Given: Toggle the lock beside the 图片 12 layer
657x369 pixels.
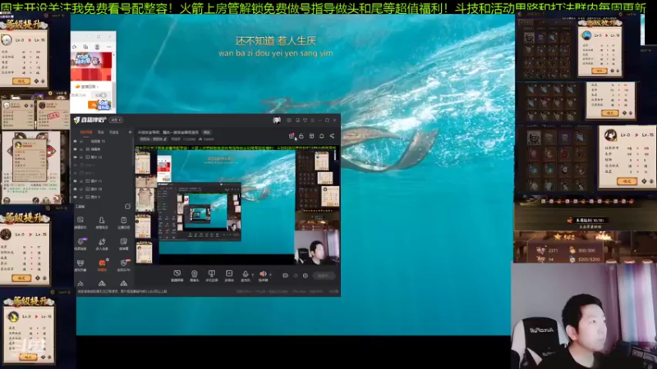Looking at the screenshot, I should click(x=81, y=157).
